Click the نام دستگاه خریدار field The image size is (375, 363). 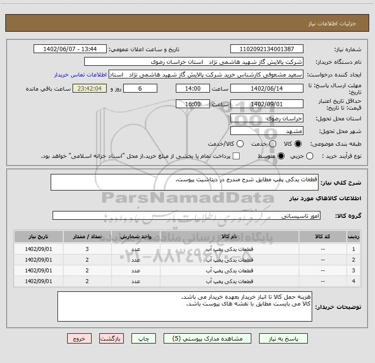pyautogui.click(x=194, y=62)
